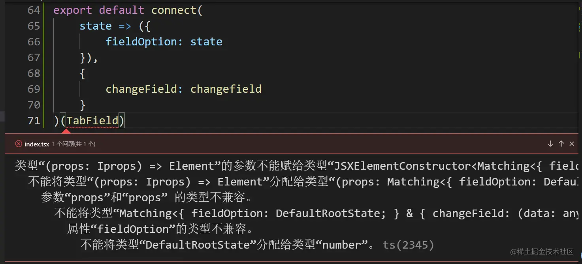
Task: Go to next problem with down arrow
Action: 550,144
